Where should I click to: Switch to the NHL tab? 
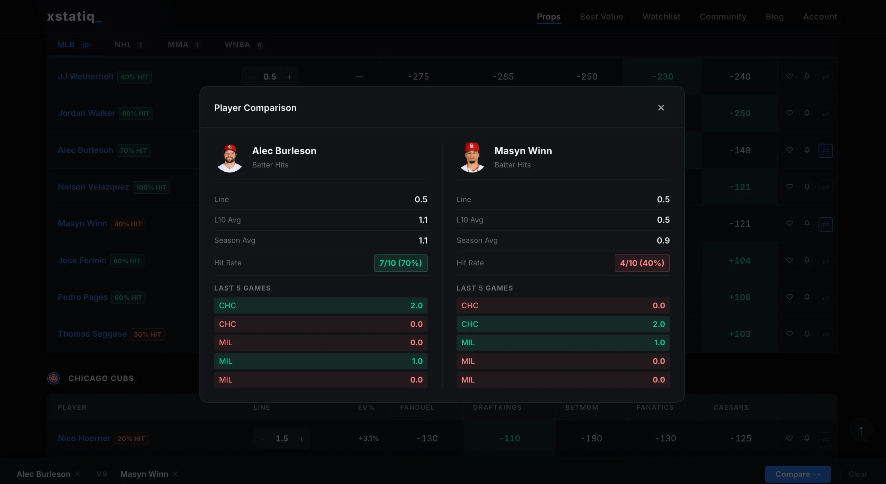pos(129,45)
